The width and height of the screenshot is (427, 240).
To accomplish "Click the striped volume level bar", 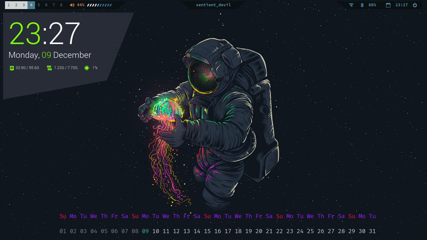I will tap(99, 5).
